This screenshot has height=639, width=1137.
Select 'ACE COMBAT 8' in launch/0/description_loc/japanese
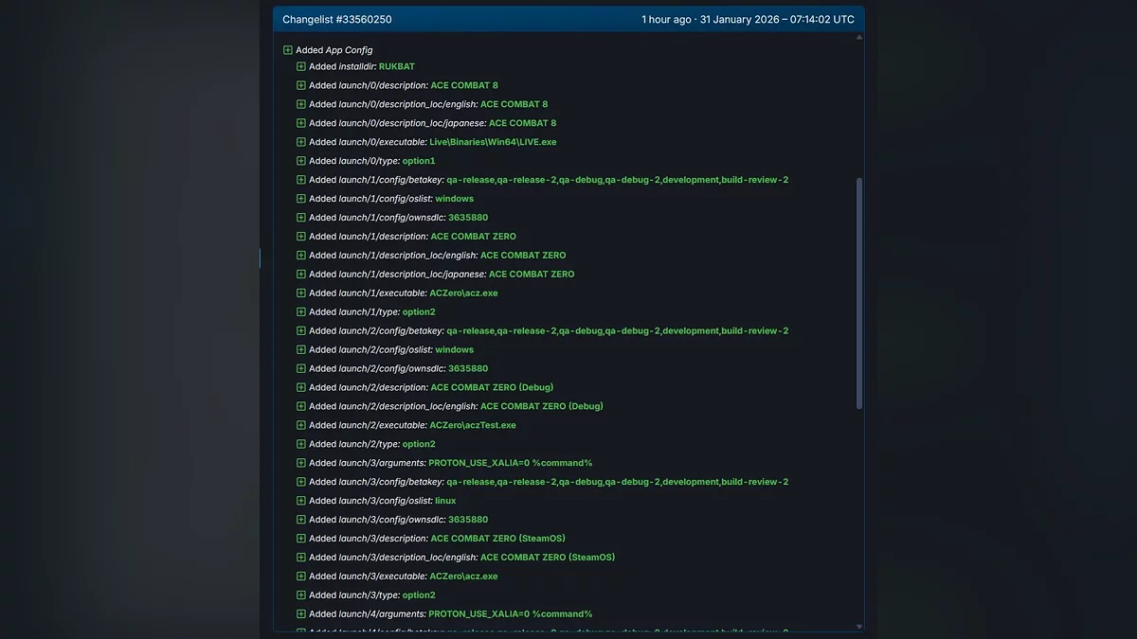(523, 123)
